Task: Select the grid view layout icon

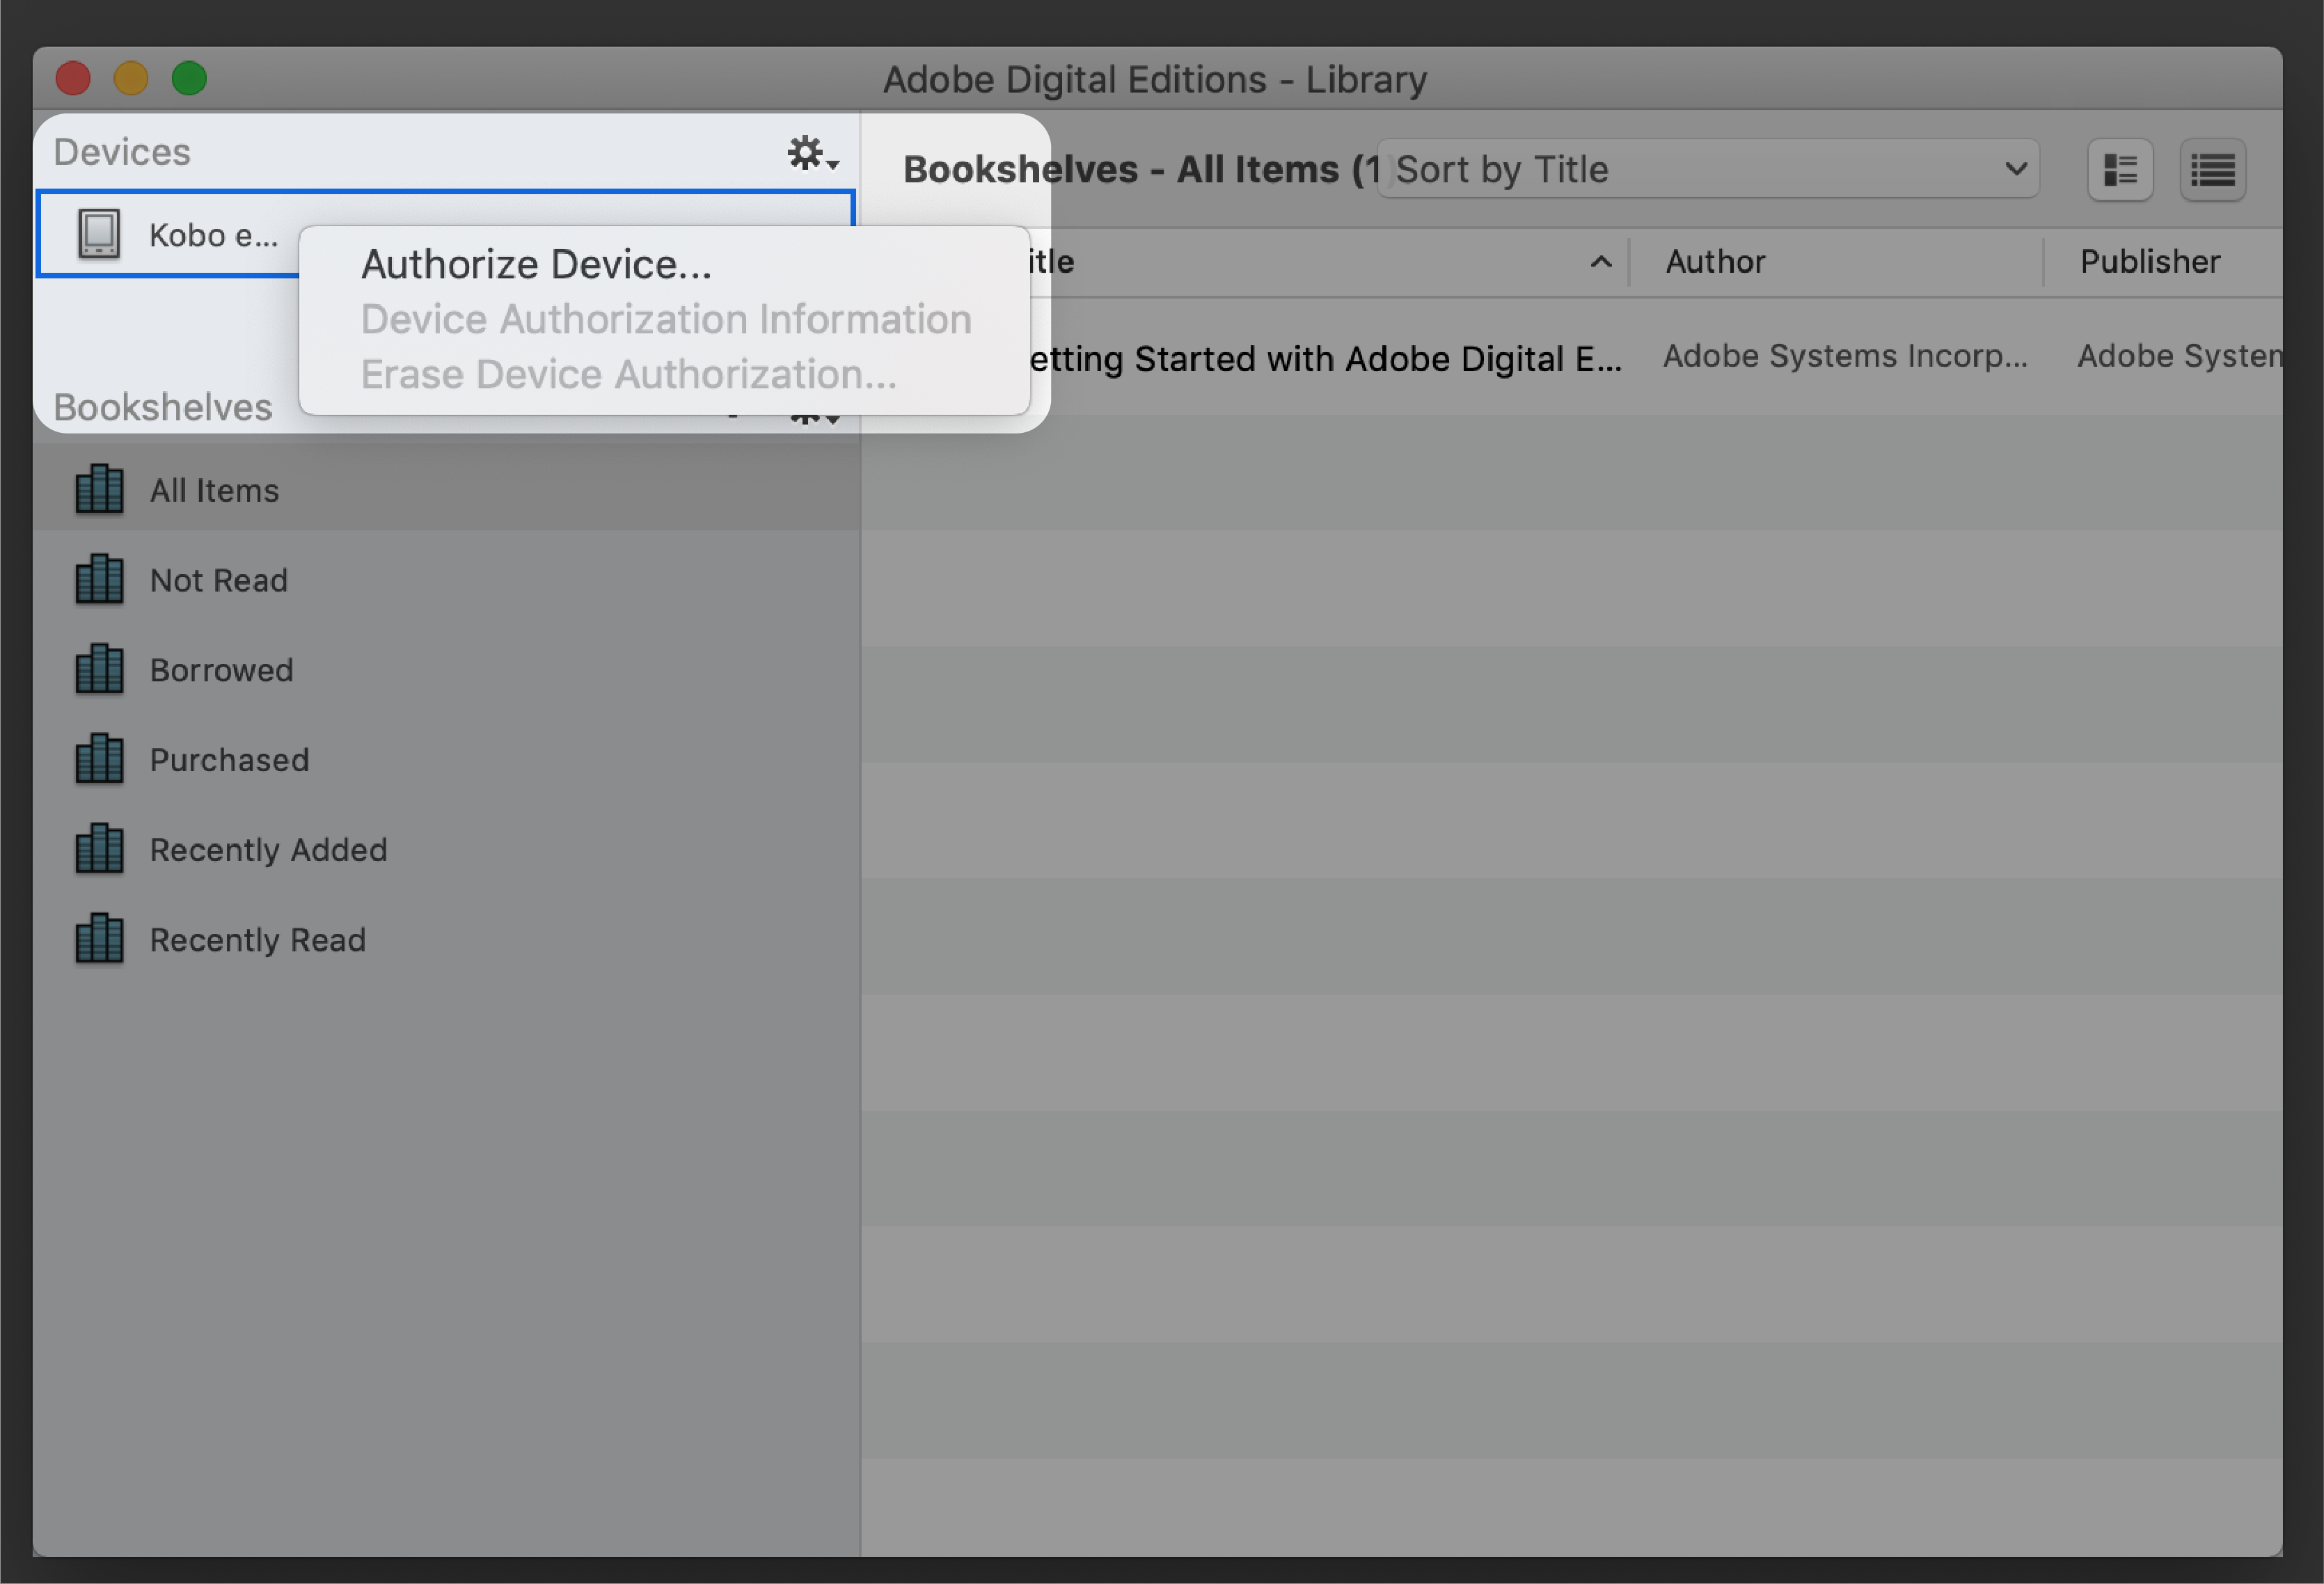Action: click(2121, 170)
